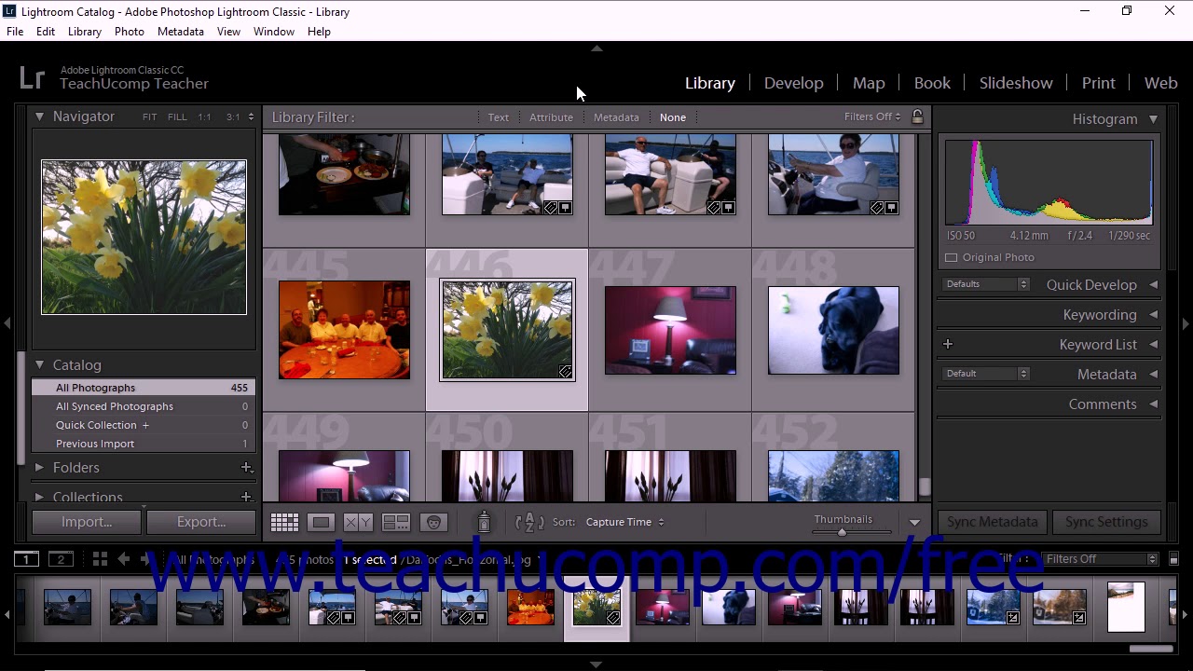Click the filter lock icon

click(x=917, y=116)
